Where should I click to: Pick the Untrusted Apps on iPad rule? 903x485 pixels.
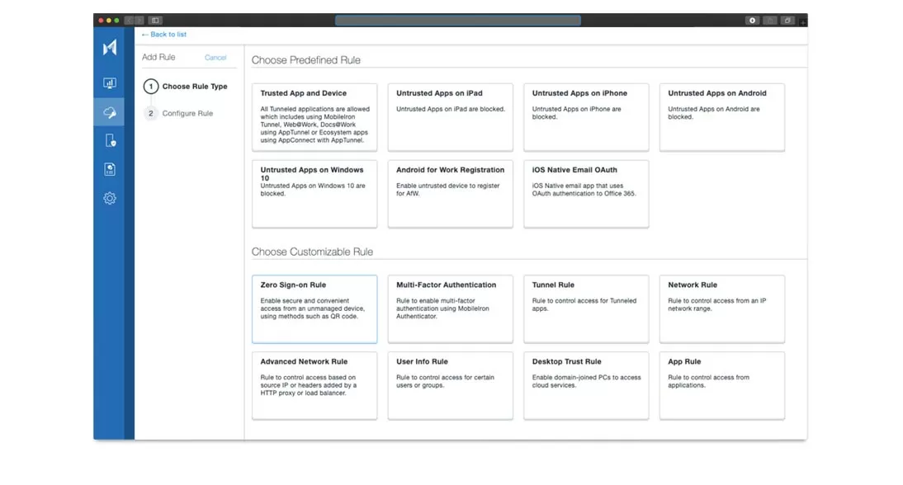click(x=450, y=117)
